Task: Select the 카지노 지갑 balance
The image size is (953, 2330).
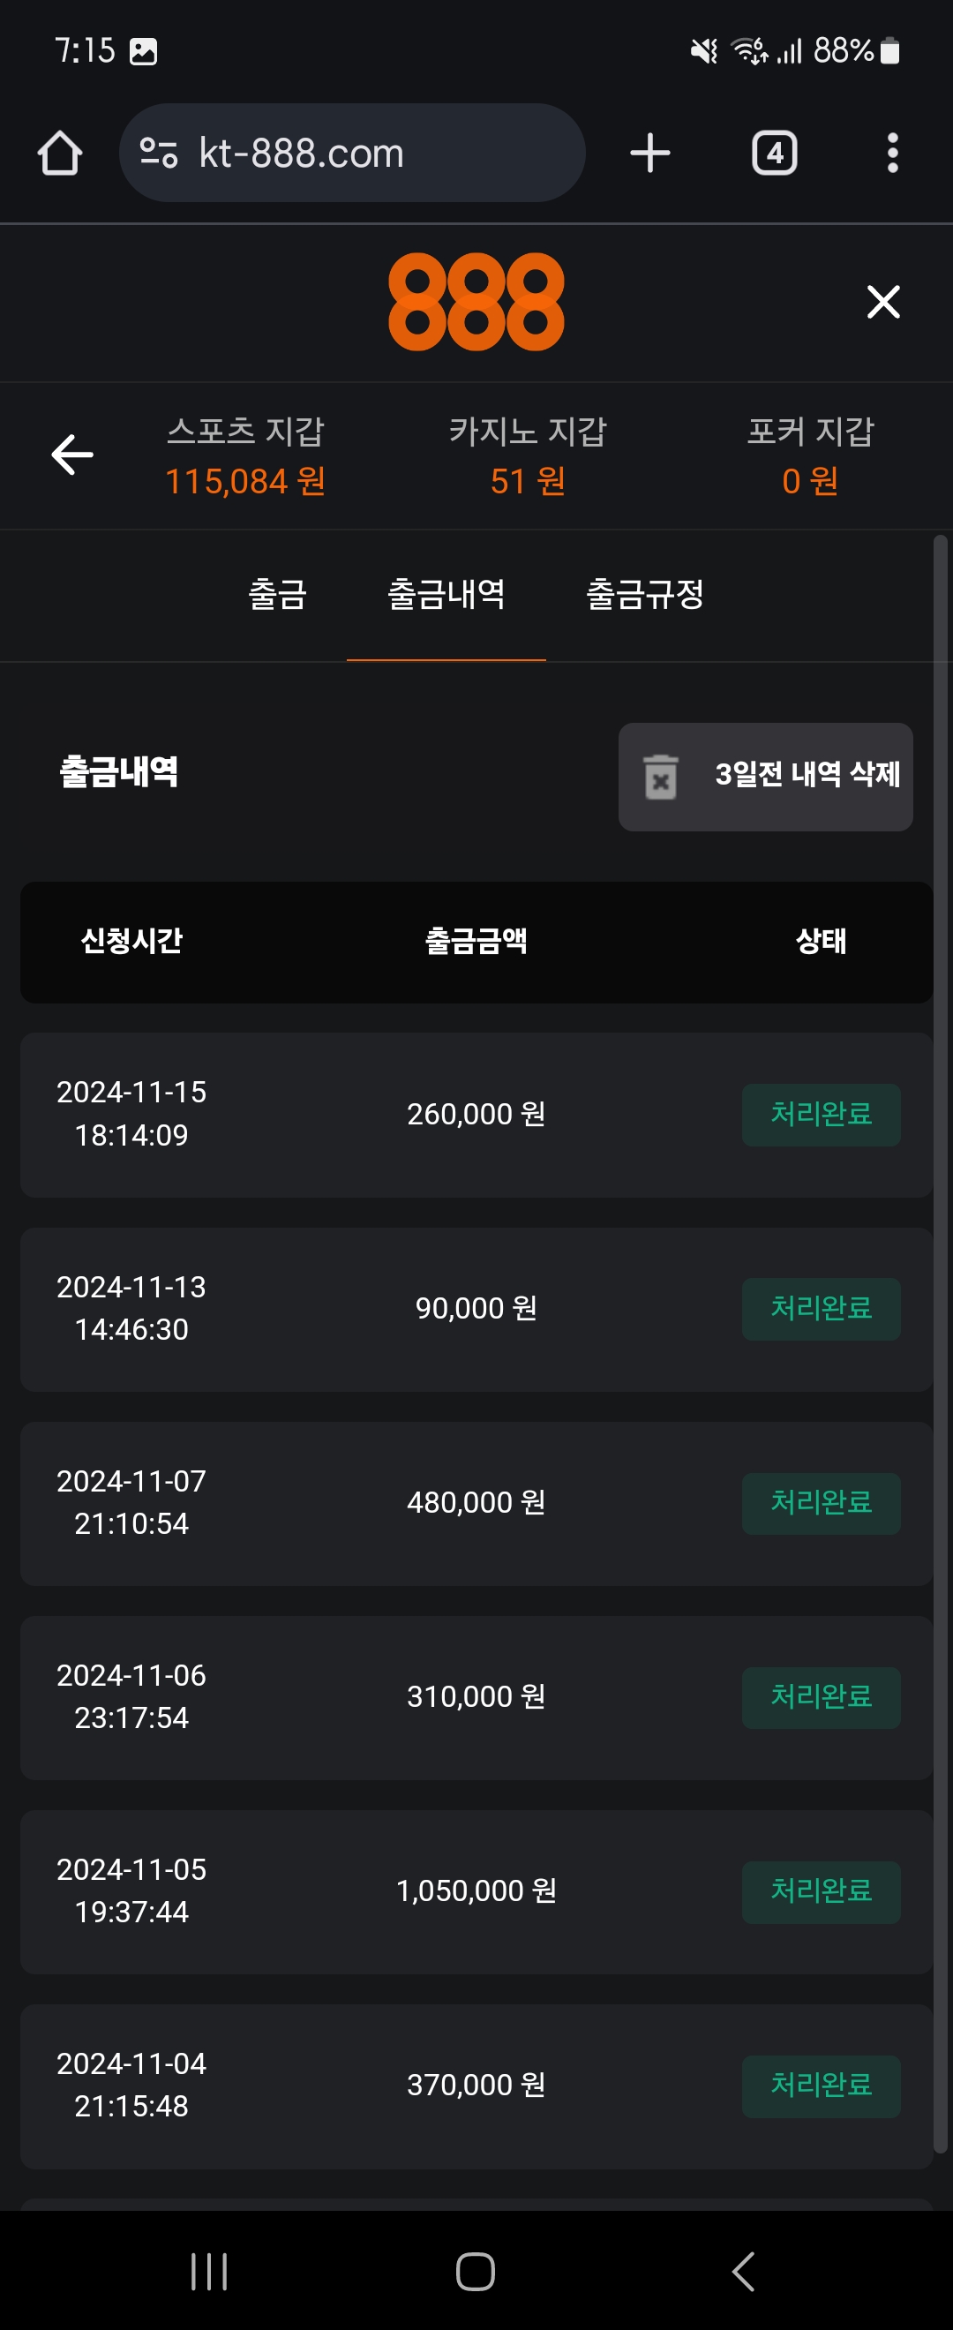Action: tap(528, 480)
